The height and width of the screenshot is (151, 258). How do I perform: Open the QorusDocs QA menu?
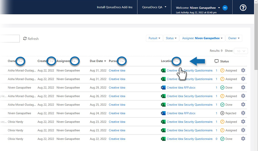(154, 7)
